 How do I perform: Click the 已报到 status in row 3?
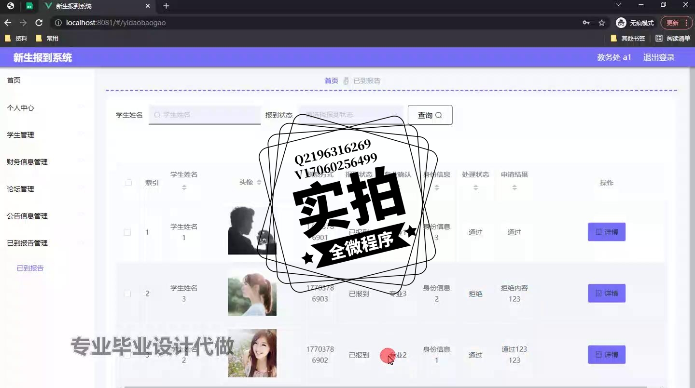(x=359, y=355)
